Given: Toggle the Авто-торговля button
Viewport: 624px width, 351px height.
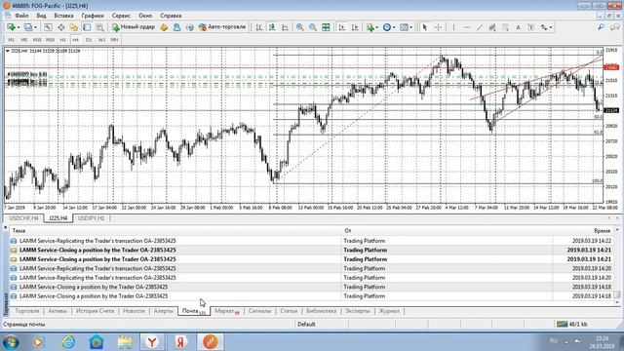Looking at the screenshot, I should click(222, 27).
